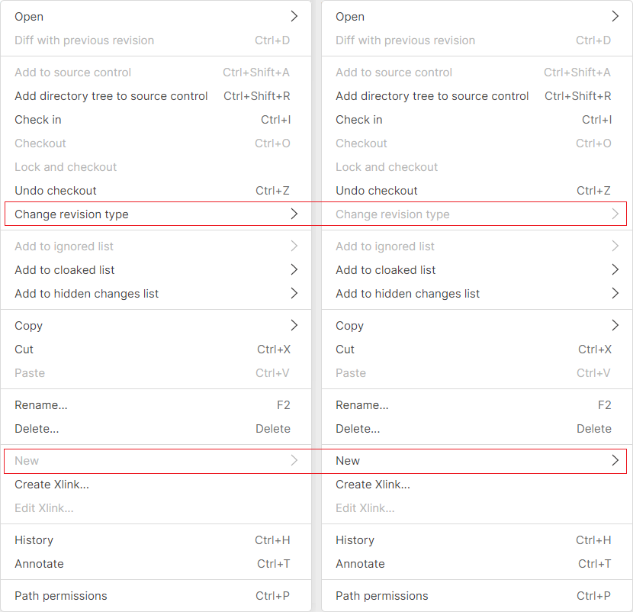Choose Rename... in the right menu
This screenshot has height=612, width=633.
point(362,405)
